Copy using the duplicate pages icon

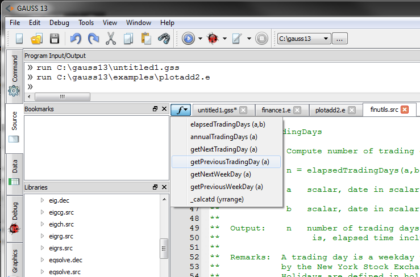(x=128, y=39)
